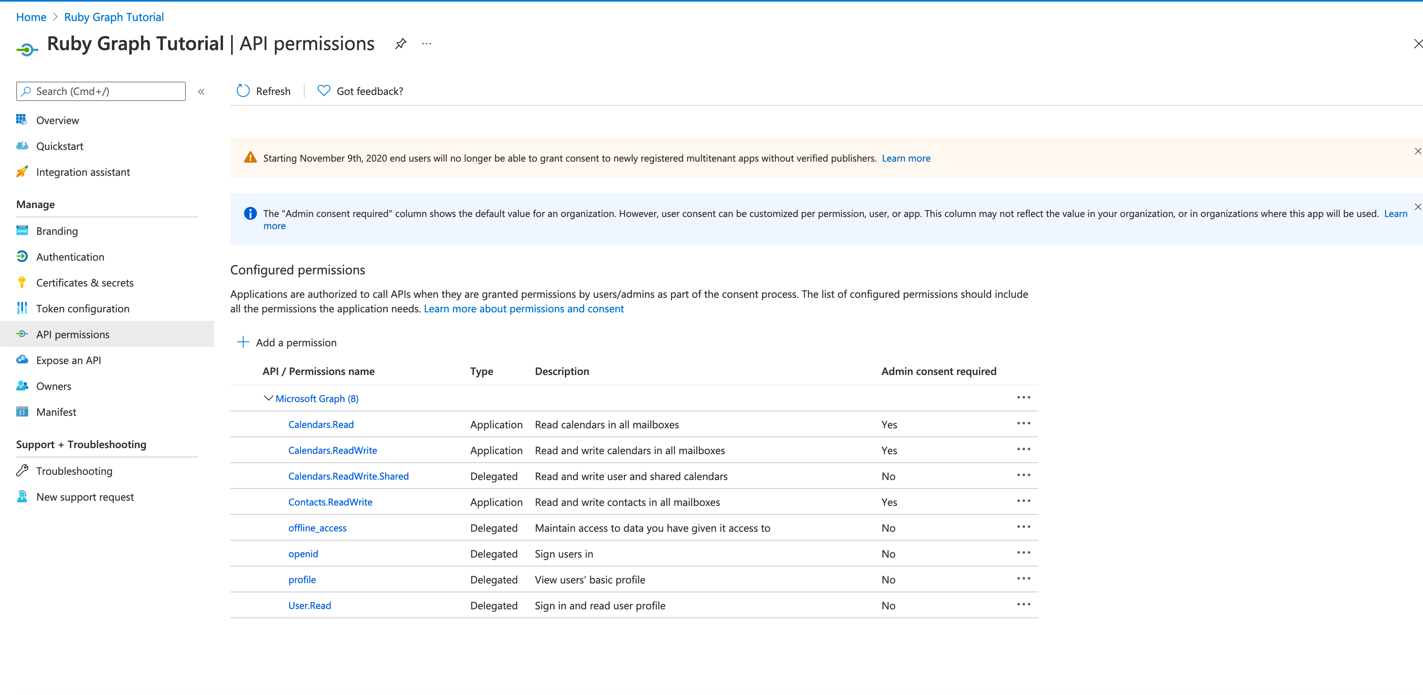Click the Refresh circular arrow icon

coord(243,91)
